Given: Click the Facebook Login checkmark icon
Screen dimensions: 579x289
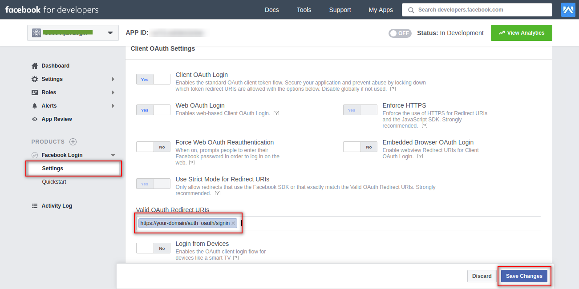Looking at the screenshot, I should click(35, 155).
